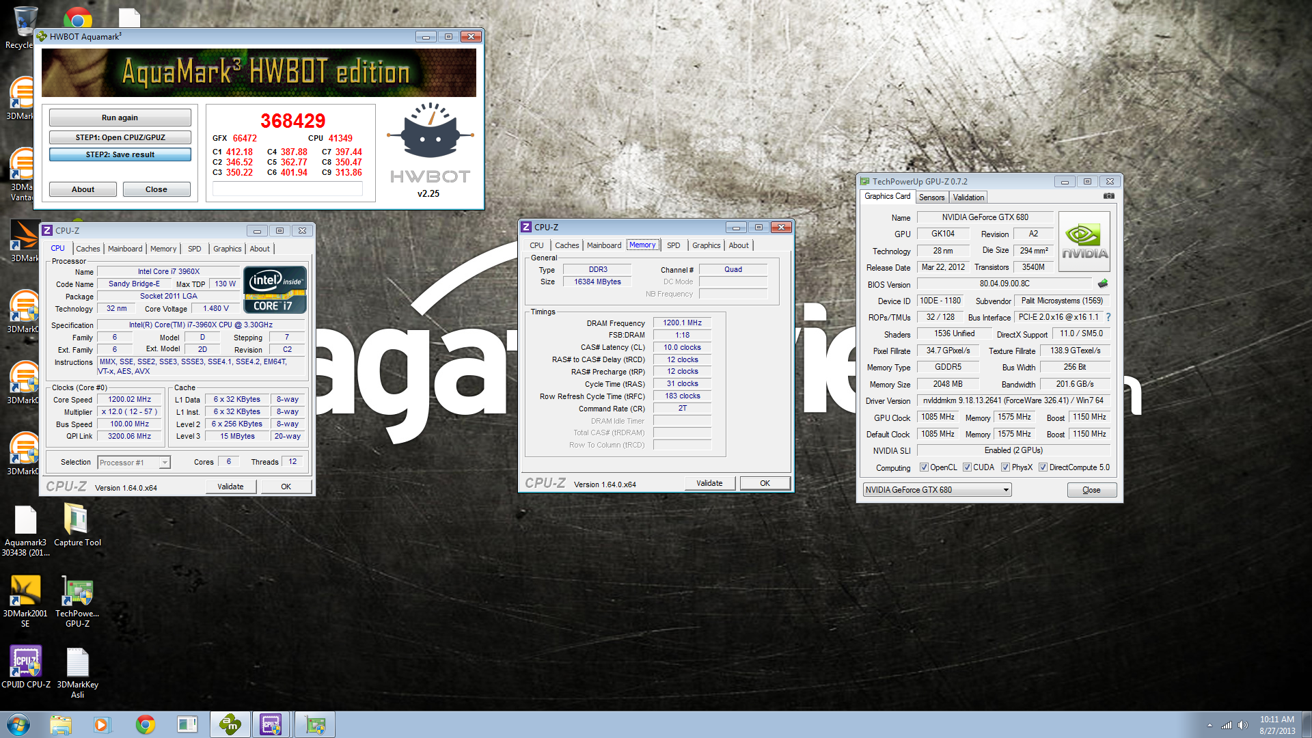1312x738 pixels.
Task: Click the SPD tab in left CPU-Z
Action: pos(195,249)
